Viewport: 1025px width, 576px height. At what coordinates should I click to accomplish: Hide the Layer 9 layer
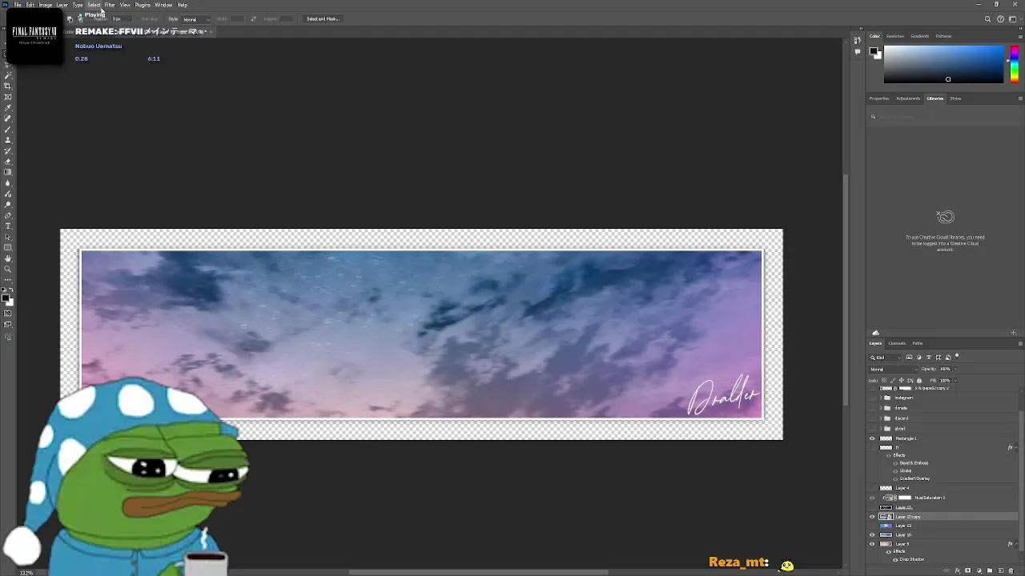point(872,544)
